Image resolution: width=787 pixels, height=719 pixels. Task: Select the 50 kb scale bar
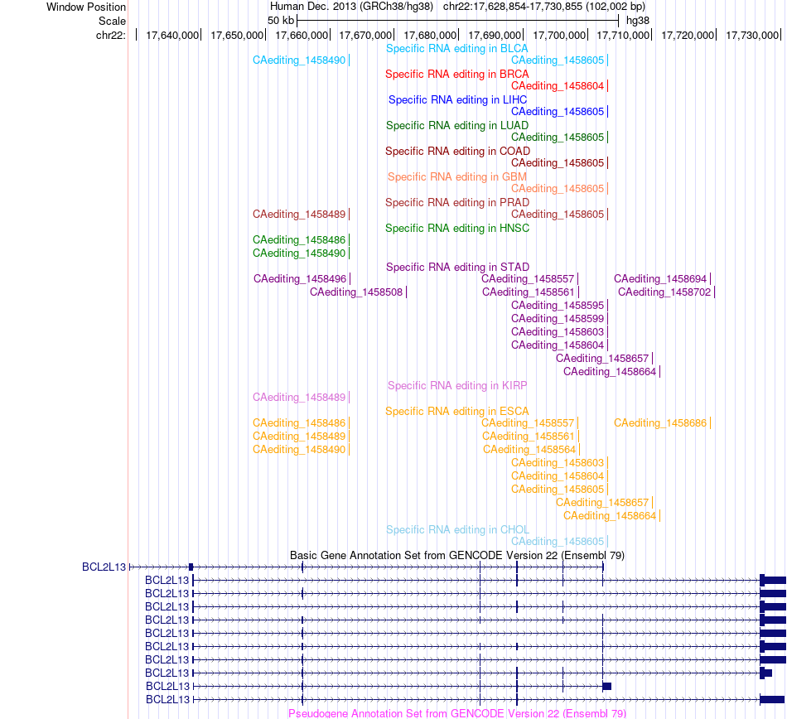click(x=457, y=21)
